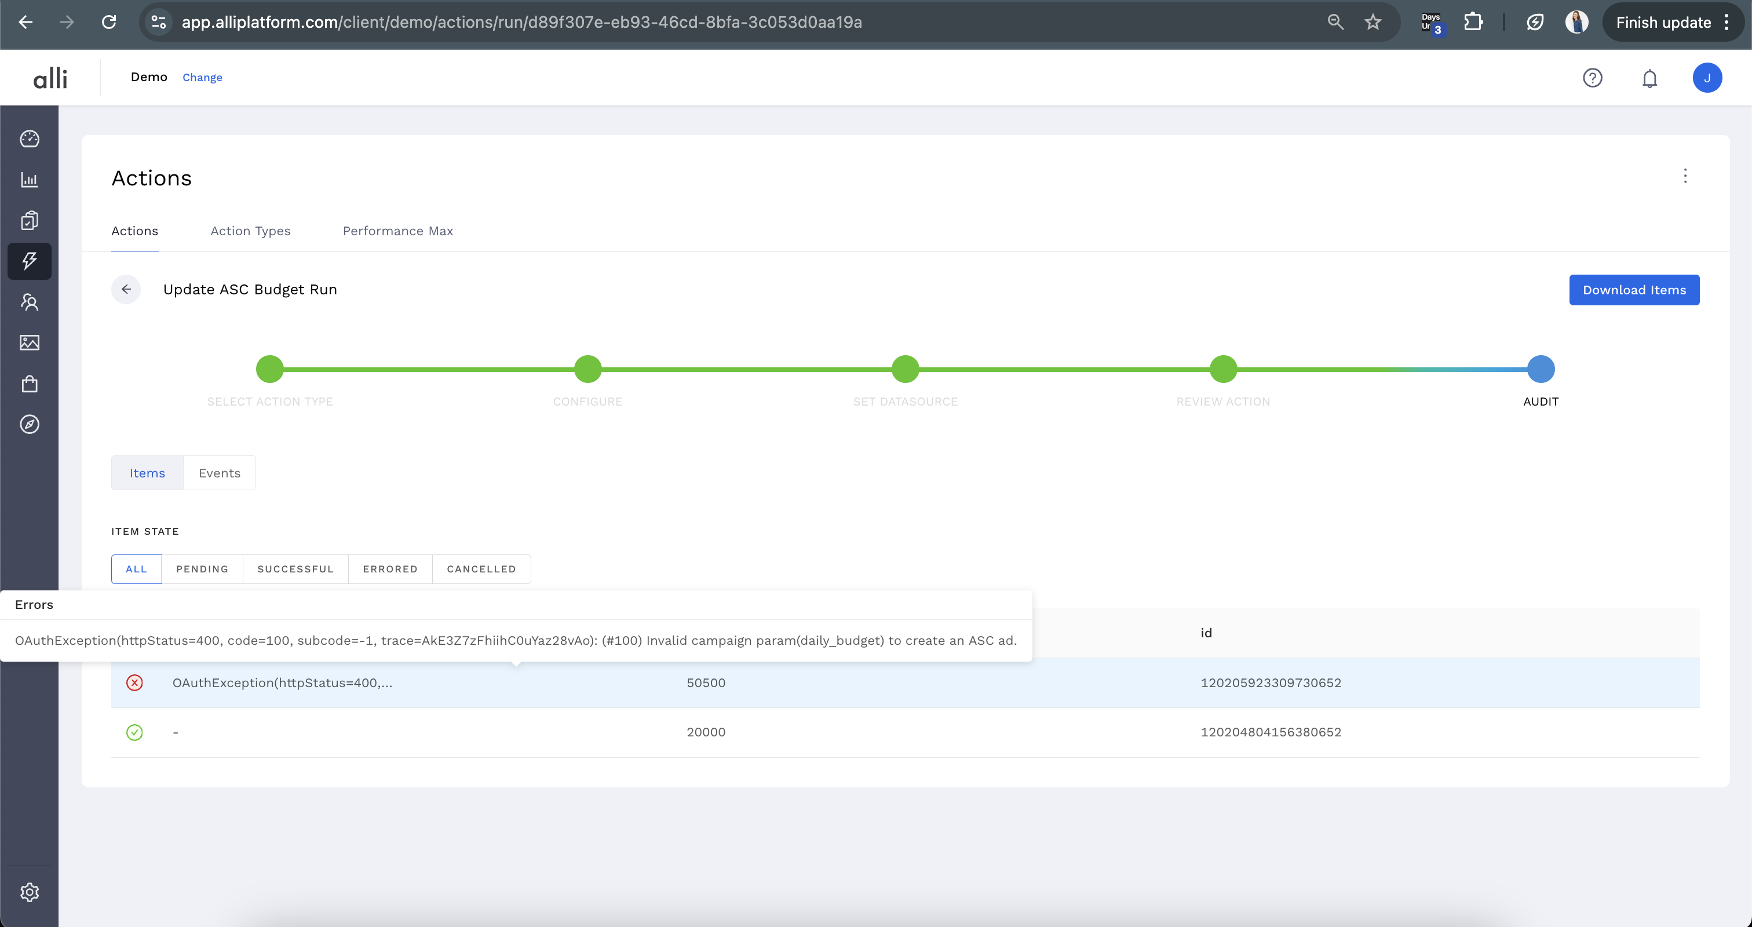Open the user avatar J menu
This screenshot has height=927, width=1752.
click(x=1706, y=78)
